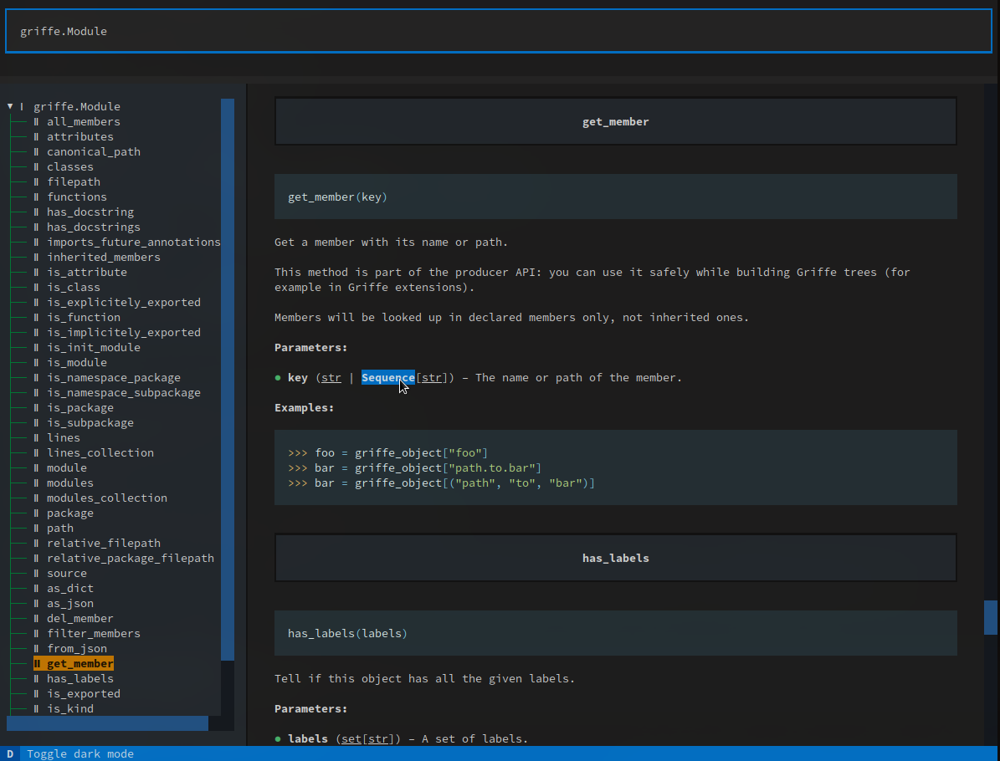Click the heading icon beside get_member

click(37, 663)
